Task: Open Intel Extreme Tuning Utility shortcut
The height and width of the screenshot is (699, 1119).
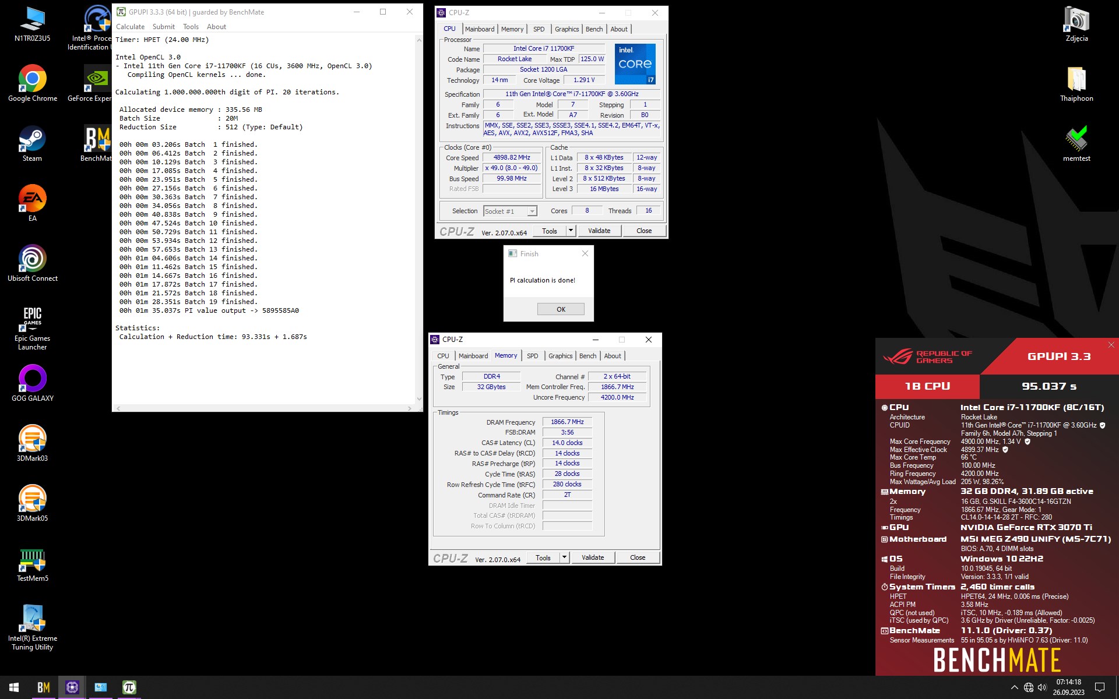Action: (x=32, y=628)
